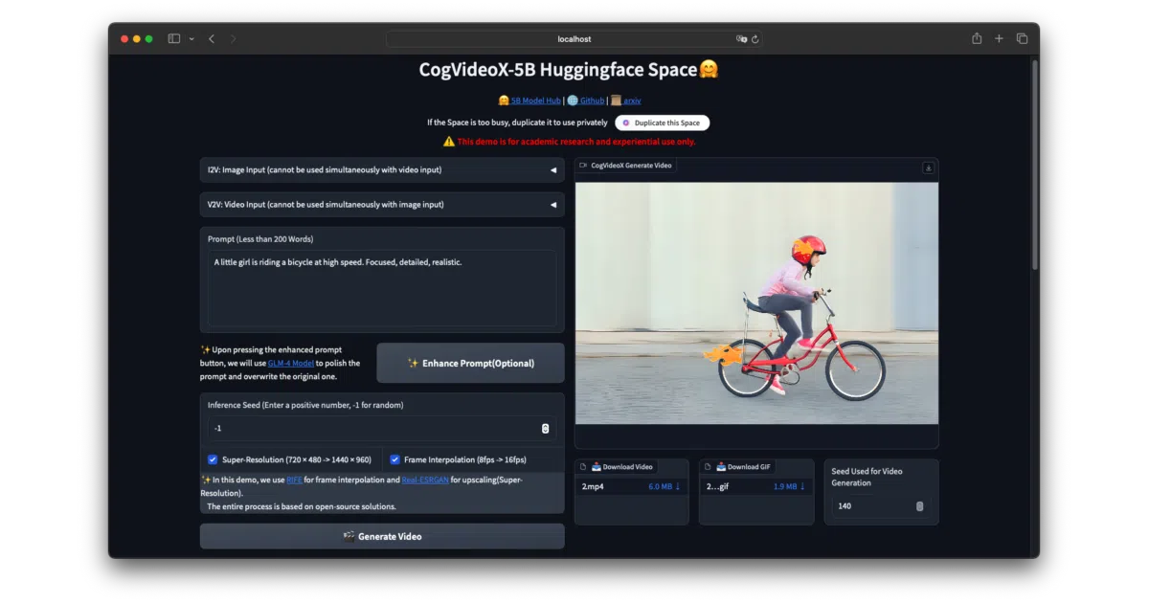Viewport: 1149px width, 603px height.
Task: Click the Inference Seed number stepper
Action: coord(546,429)
